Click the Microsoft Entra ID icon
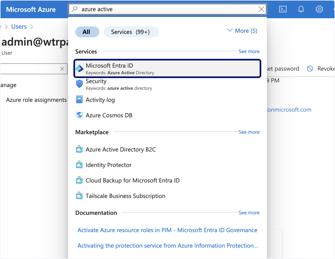The height and width of the screenshot is (259, 335). tap(80, 69)
